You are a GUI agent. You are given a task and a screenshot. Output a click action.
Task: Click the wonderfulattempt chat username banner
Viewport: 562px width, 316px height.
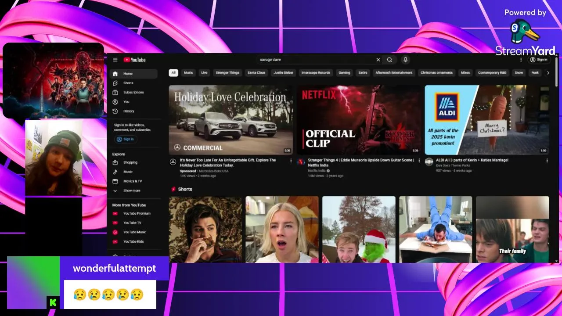[x=114, y=268]
